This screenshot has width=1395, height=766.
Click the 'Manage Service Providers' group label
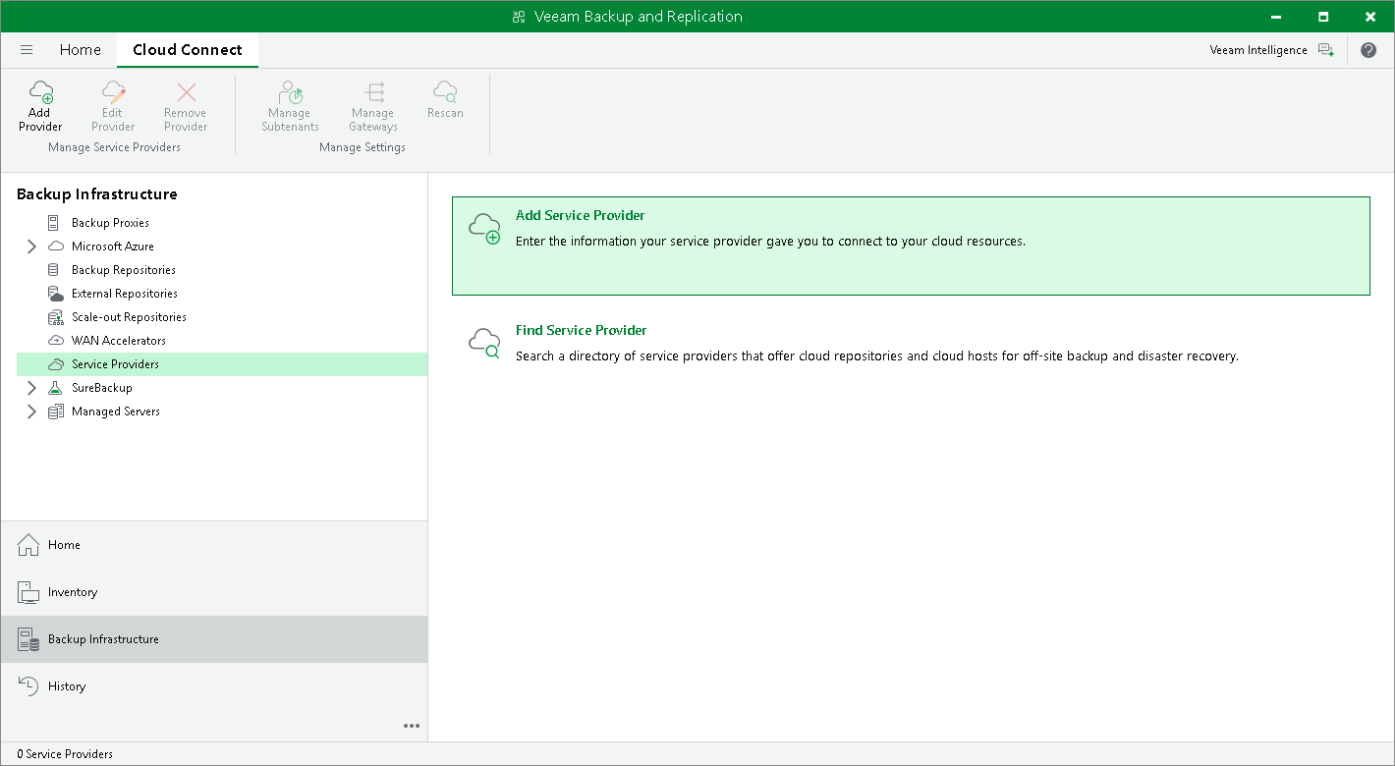point(115,147)
